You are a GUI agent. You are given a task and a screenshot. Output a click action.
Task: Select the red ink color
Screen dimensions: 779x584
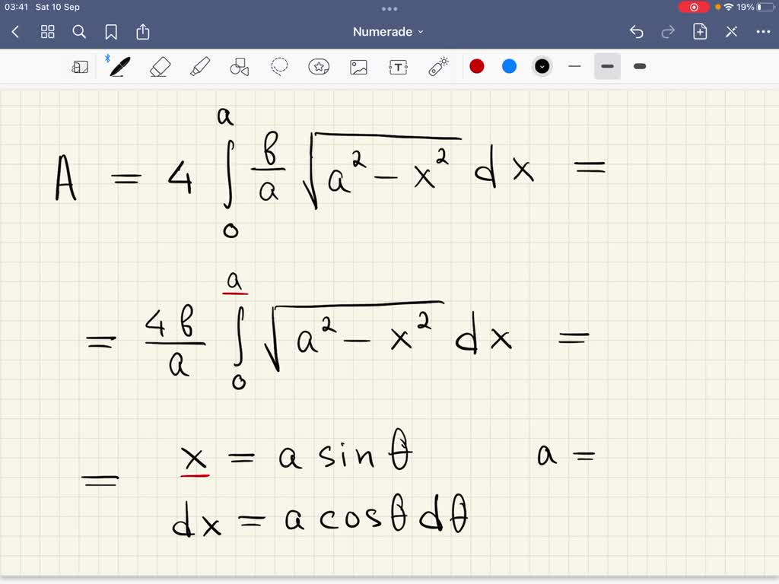(477, 66)
